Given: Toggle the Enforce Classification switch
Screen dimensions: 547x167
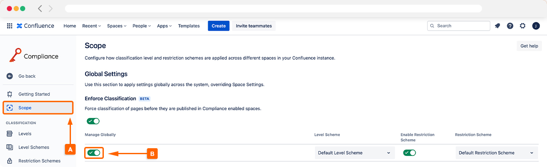Looking at the screenshot, I should (x=93, y=121).
